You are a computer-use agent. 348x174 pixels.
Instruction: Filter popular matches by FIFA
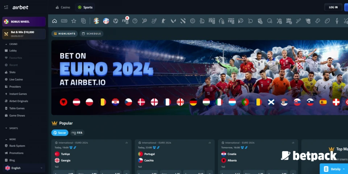[x=77, y=133]
